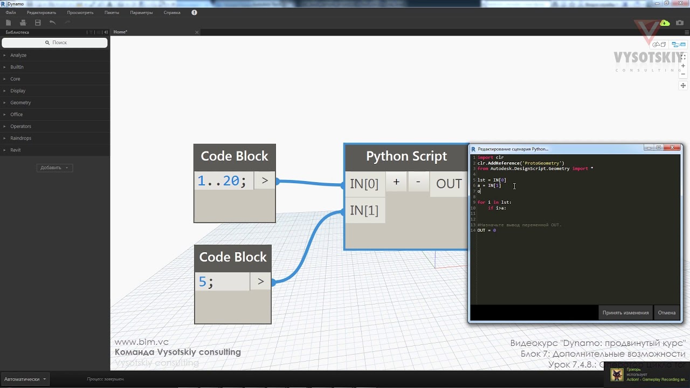The height and width of the screenshot is (388, 690).
Task: Click the title of the Code Block containing 5
Action: coord(233,257)
